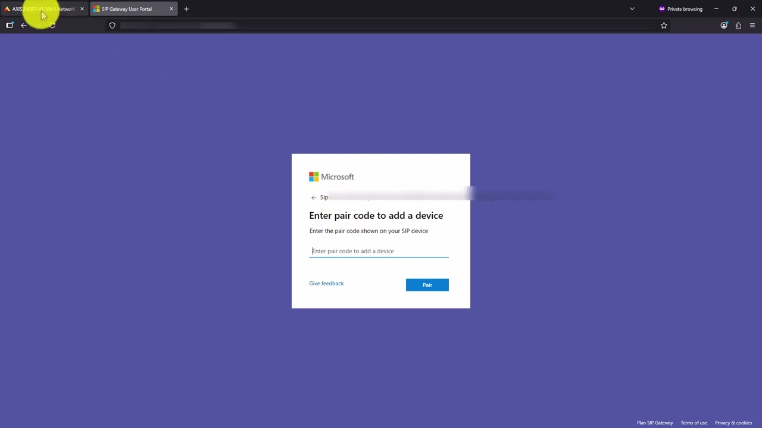
Task: Click the browser address bar
Action: (387, 26)
